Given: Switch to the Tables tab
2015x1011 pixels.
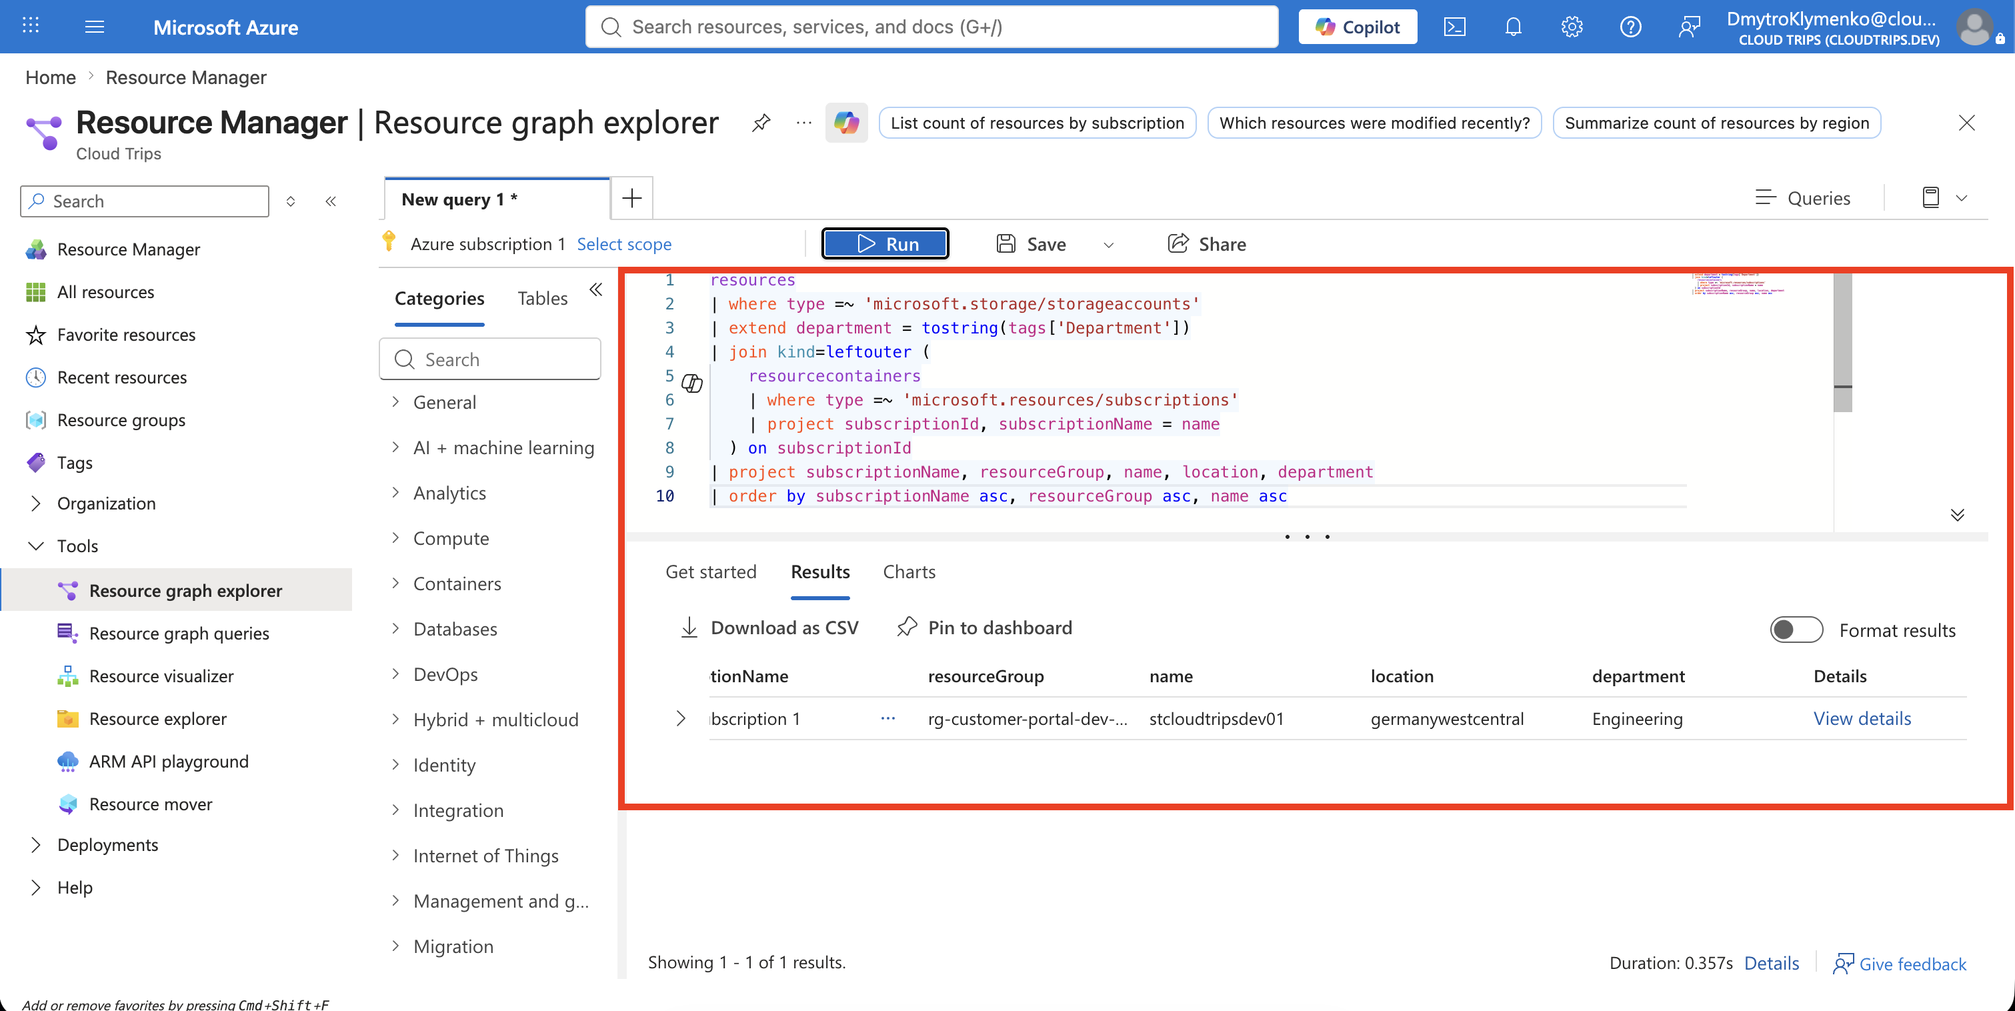Looking at the screenshot, I should [x=542, y=298].
